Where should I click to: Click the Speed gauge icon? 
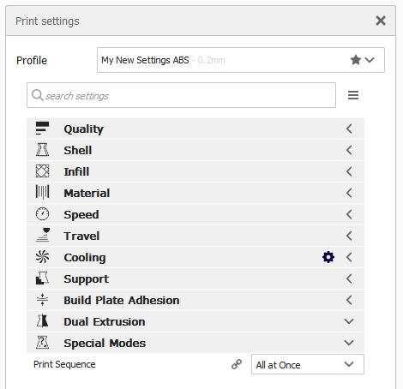[x=42, y=214]
